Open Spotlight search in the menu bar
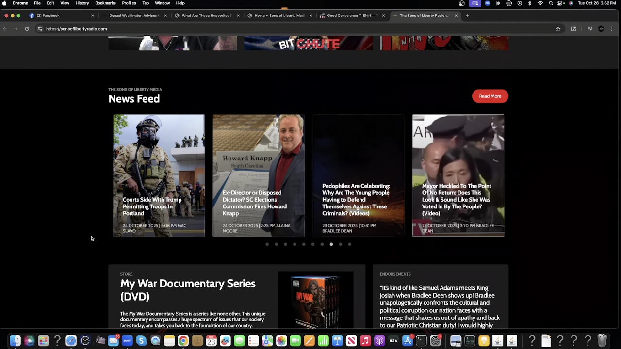Viewport: 621px width, 349px height. coord(551,3)
